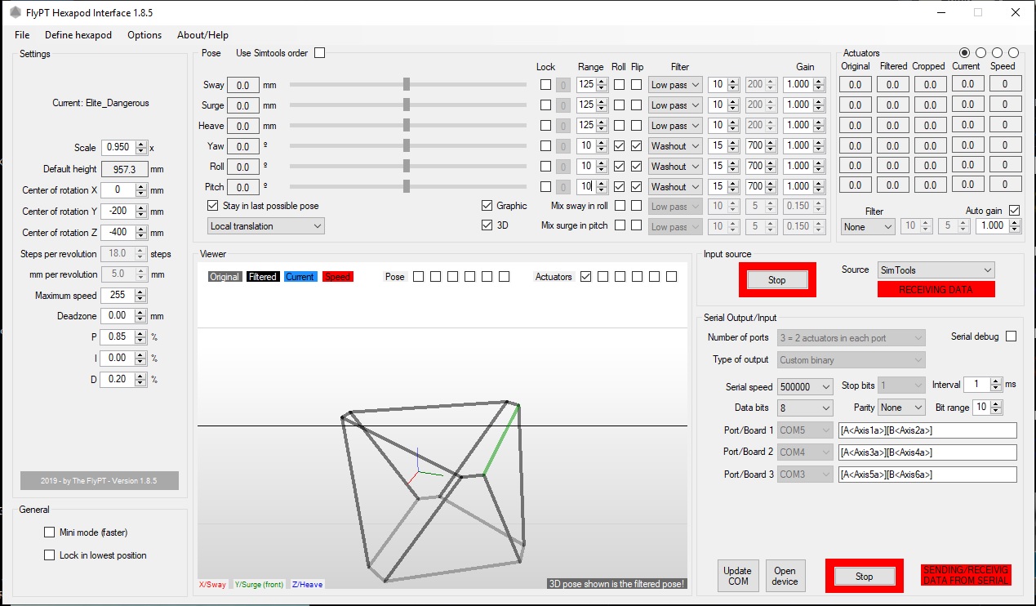Viewport: 1036px width, 606px height.
Task: Click the Speed legend label in Viewer
Action: pyautogui.click(x=337, y=277)
